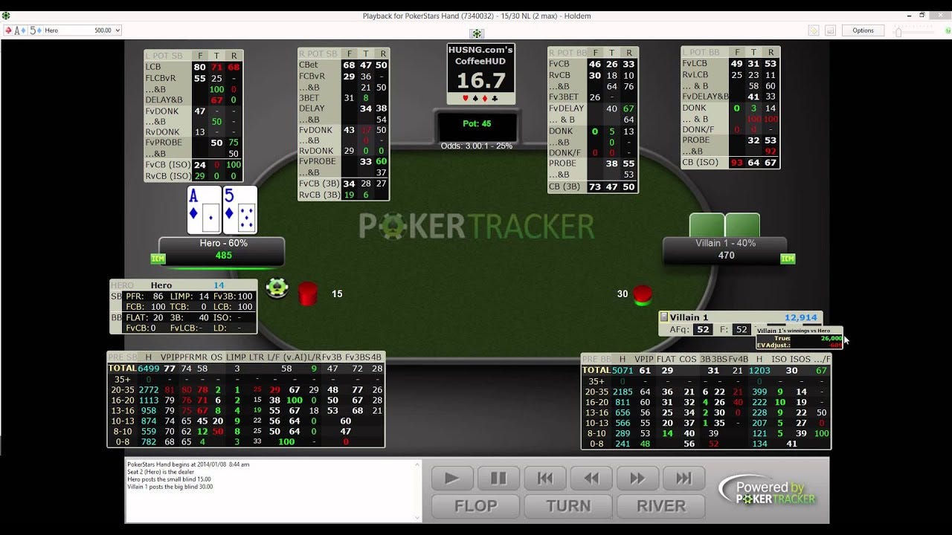Click the scroll up arrow in hand log
Image resolution: width=952 pixels, height=535 pixels.
coord(416,464)
